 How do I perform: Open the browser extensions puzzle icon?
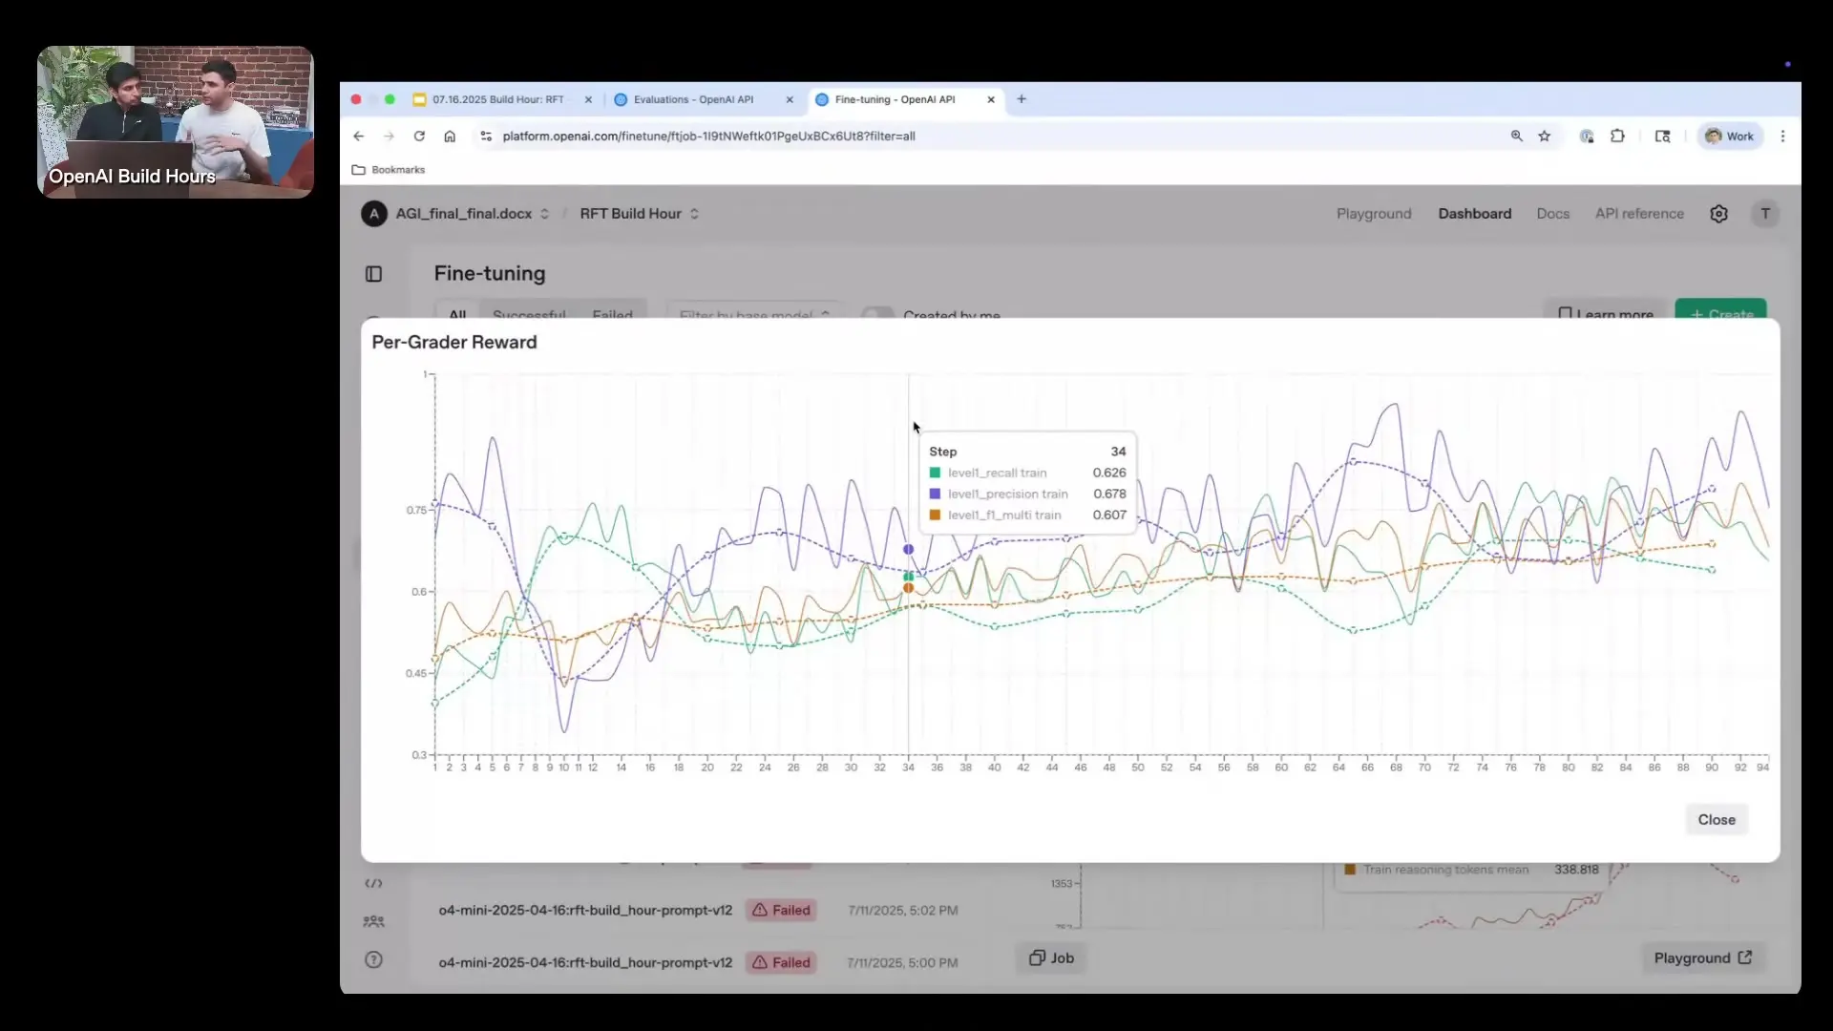(x=1617, y=137)
